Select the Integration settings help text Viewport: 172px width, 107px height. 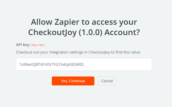[78, 52]
